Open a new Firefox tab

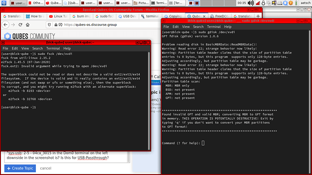pyautogui.click(x=258, y=16)
